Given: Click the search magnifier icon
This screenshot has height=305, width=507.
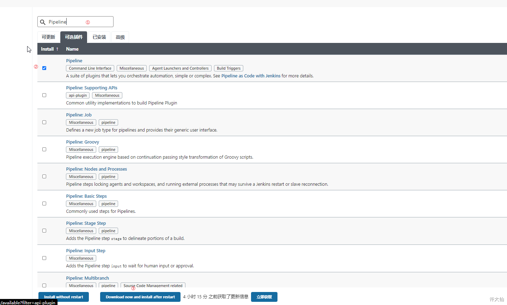Looking at the screenshot, I should pos(43,22).
